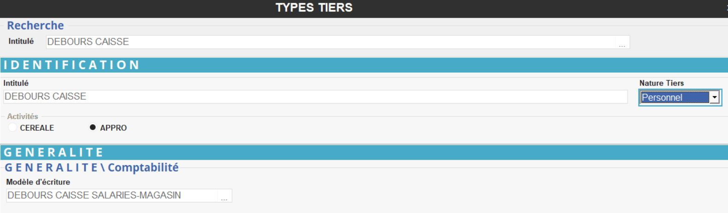
Task: Click the Modèle d'écriture text field
Action: pyautogui.click(x=112, y=196)
